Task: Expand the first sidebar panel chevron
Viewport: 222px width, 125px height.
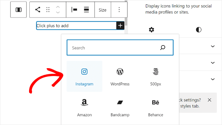Action: coord(213,46)
